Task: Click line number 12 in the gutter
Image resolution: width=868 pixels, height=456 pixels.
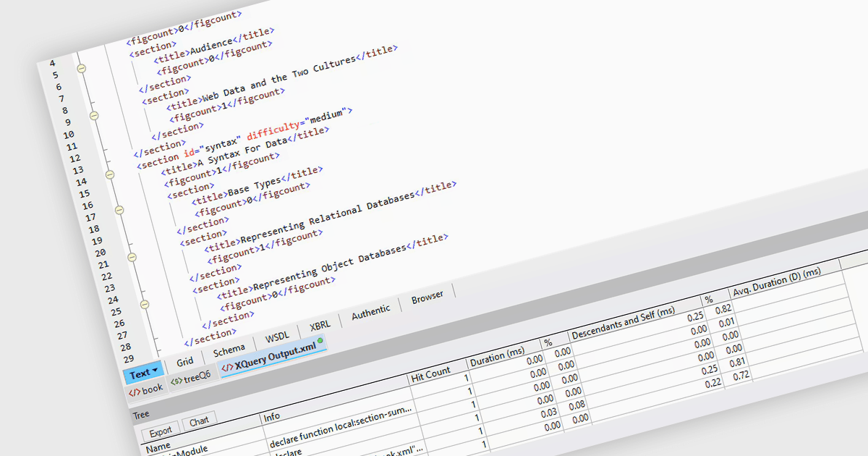Action: tap(74, 159)
